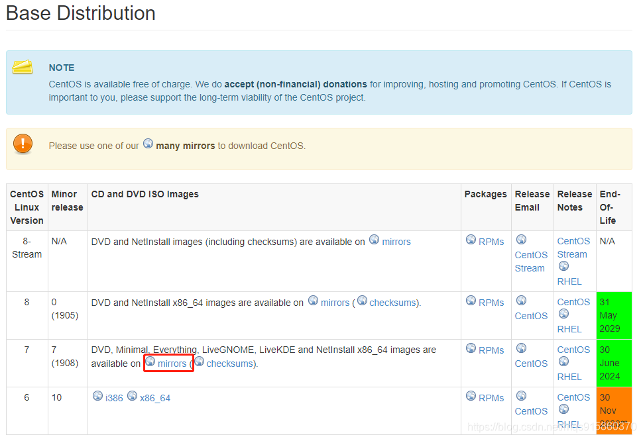Open the 'many mirrors' link
The height and width of the screenshot is (439, 643).
(186, 146)
